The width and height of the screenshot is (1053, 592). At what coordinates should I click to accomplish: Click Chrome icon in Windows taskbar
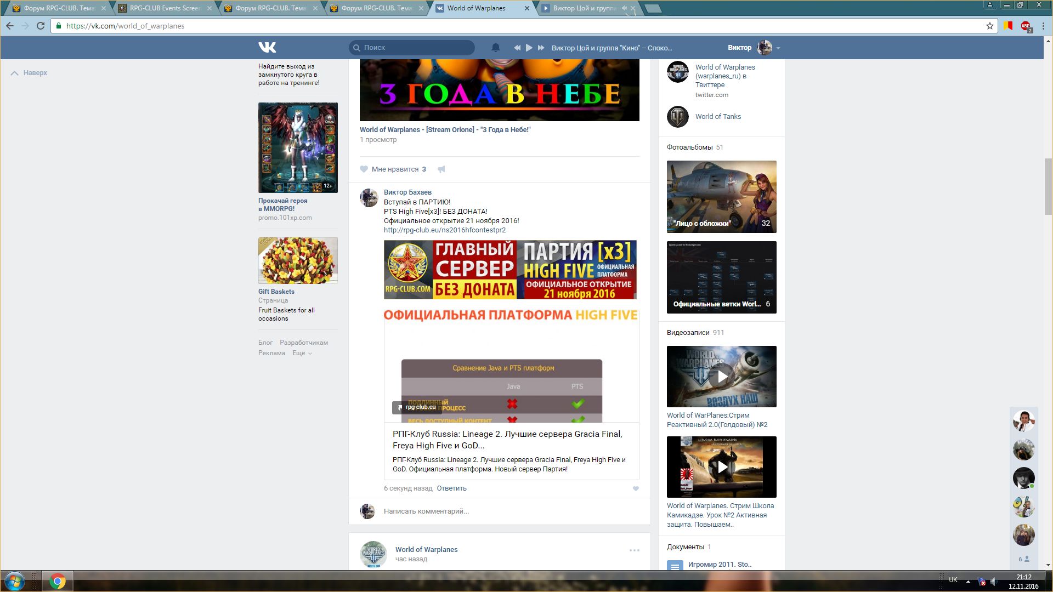[x=57, y=581]
